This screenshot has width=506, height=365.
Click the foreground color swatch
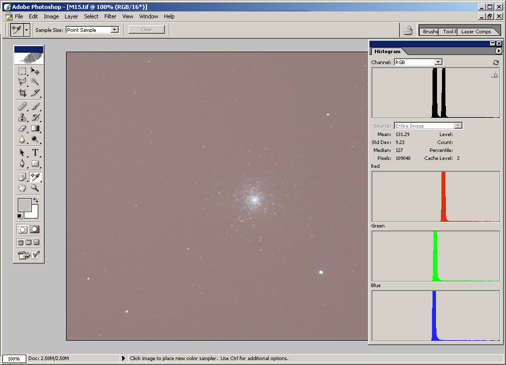point(24,204)
